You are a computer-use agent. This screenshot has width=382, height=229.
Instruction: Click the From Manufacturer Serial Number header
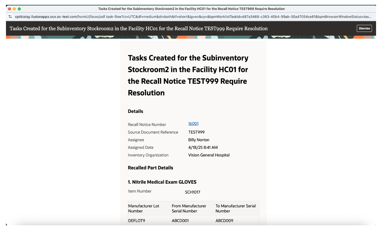click(x=189, y=209)
